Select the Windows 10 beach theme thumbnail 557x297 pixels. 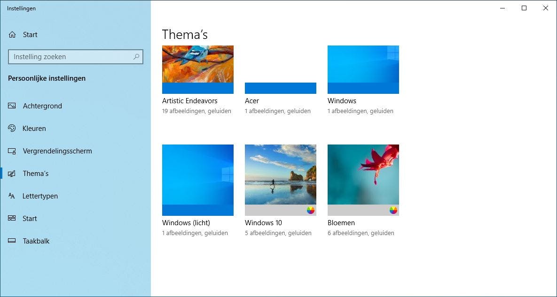pos(281,180)
